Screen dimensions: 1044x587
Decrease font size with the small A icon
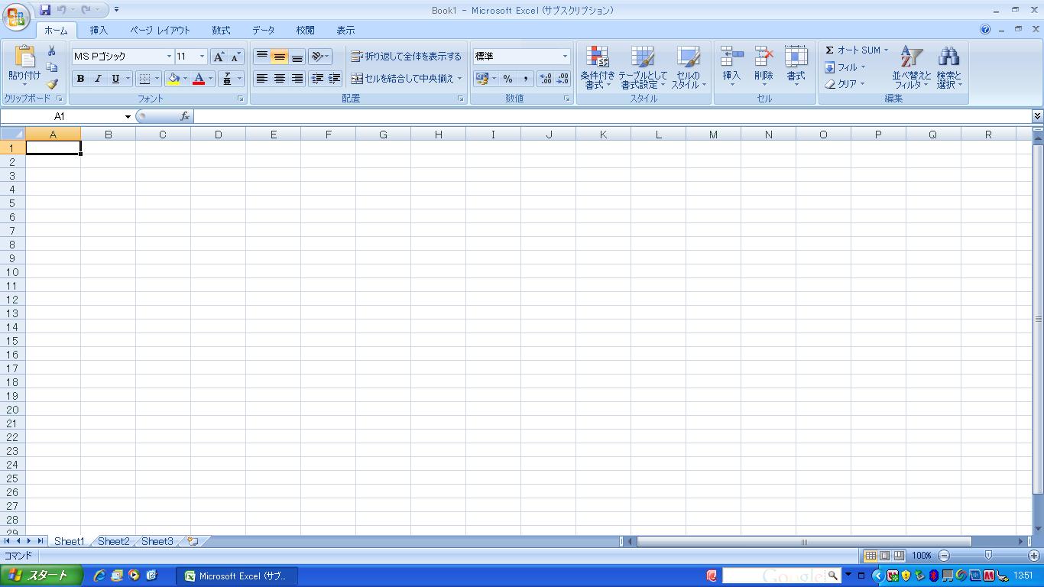235,57
